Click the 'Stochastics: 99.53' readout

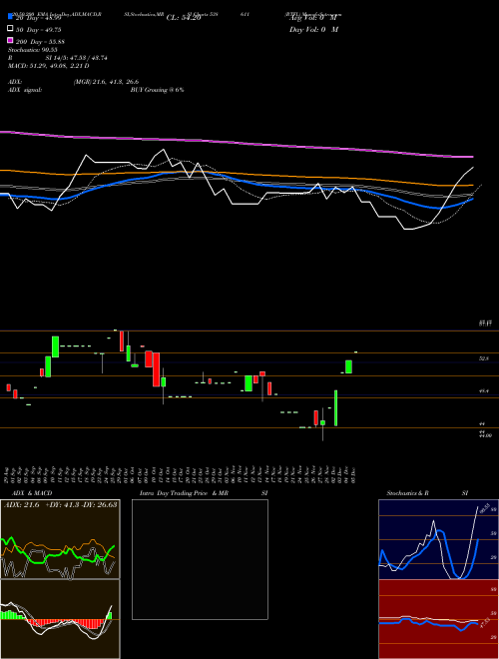click(32, 50)
